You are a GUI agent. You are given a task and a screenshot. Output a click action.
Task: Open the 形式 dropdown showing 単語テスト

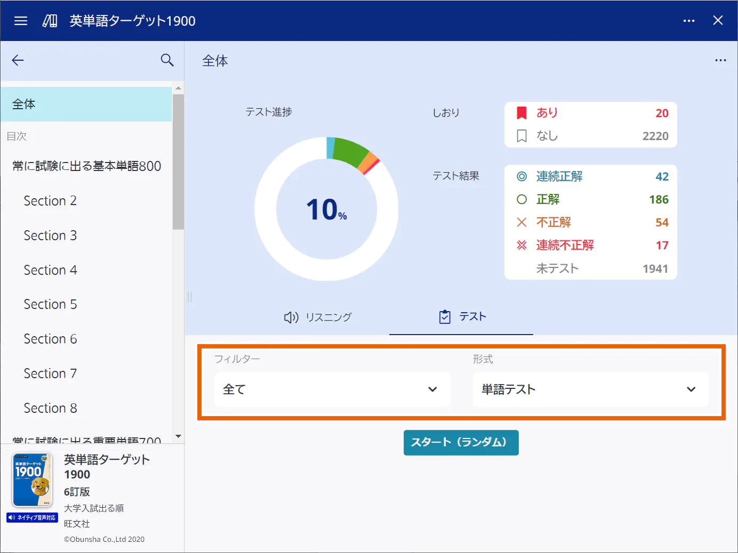click(591, 389)
